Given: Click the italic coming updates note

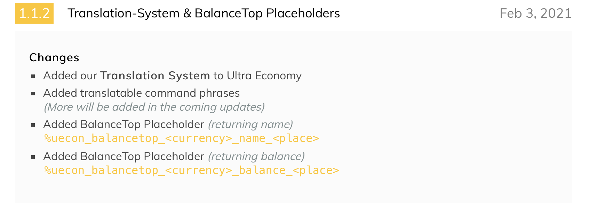Looking at the screenshot, I should [154, 107].
